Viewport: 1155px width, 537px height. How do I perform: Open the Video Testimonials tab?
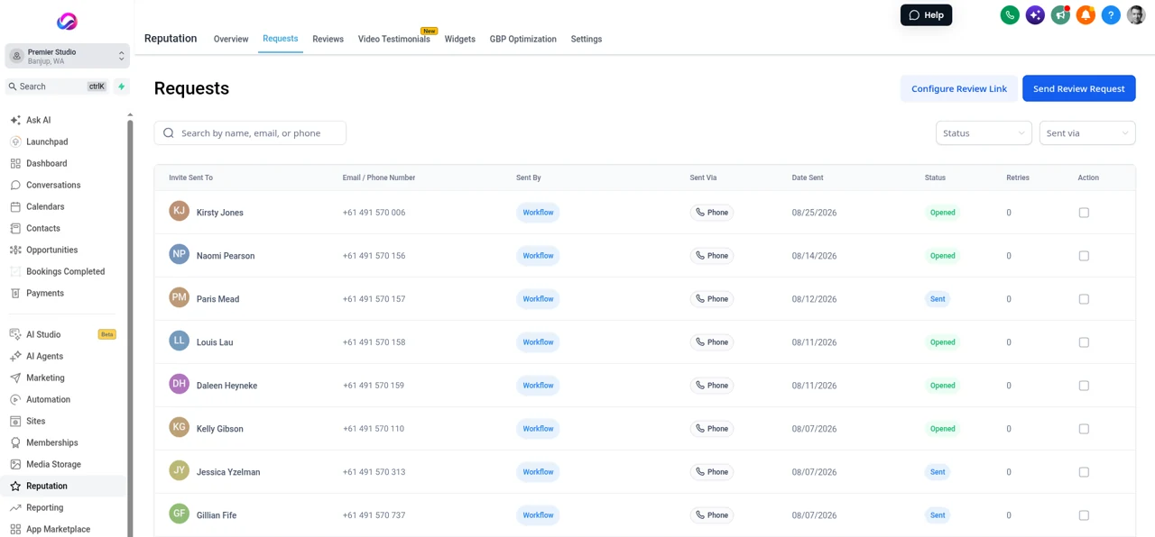394,39
